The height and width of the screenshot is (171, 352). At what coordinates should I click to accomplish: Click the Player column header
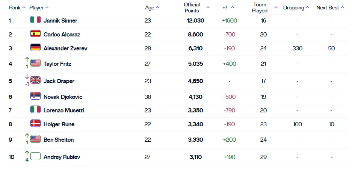[36, 8]
